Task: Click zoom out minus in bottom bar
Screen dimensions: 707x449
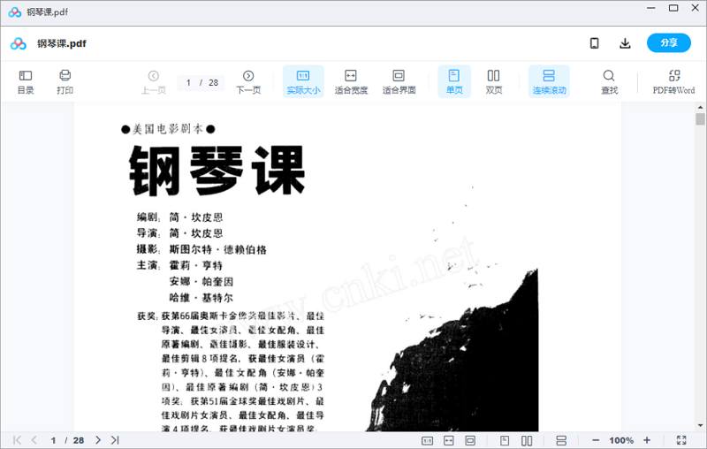Action: click(x=596, y=440)
